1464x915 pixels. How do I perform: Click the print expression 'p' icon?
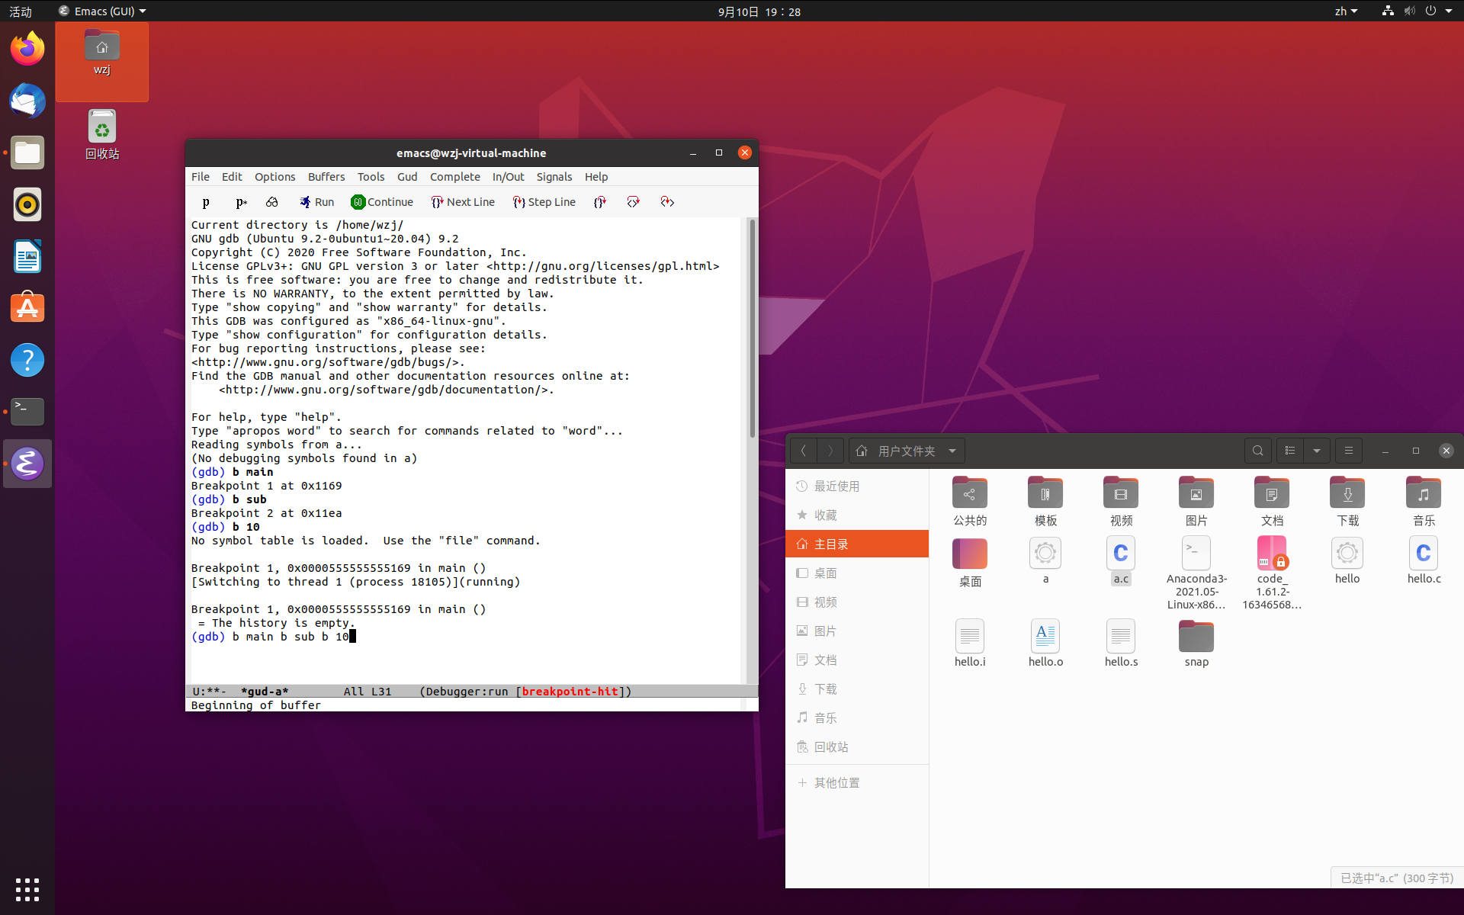click(x=206, y=202)
